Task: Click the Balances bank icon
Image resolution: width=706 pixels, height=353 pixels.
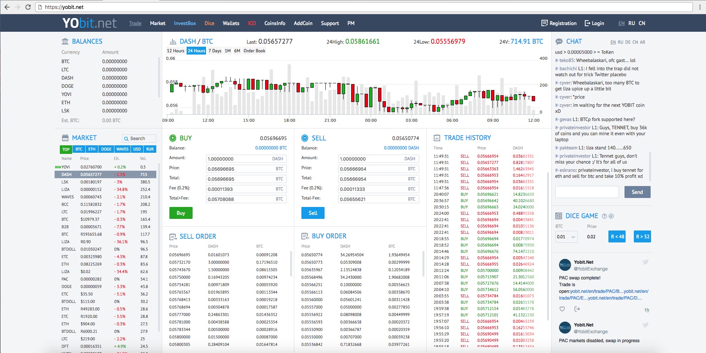Action: [65, 41]
